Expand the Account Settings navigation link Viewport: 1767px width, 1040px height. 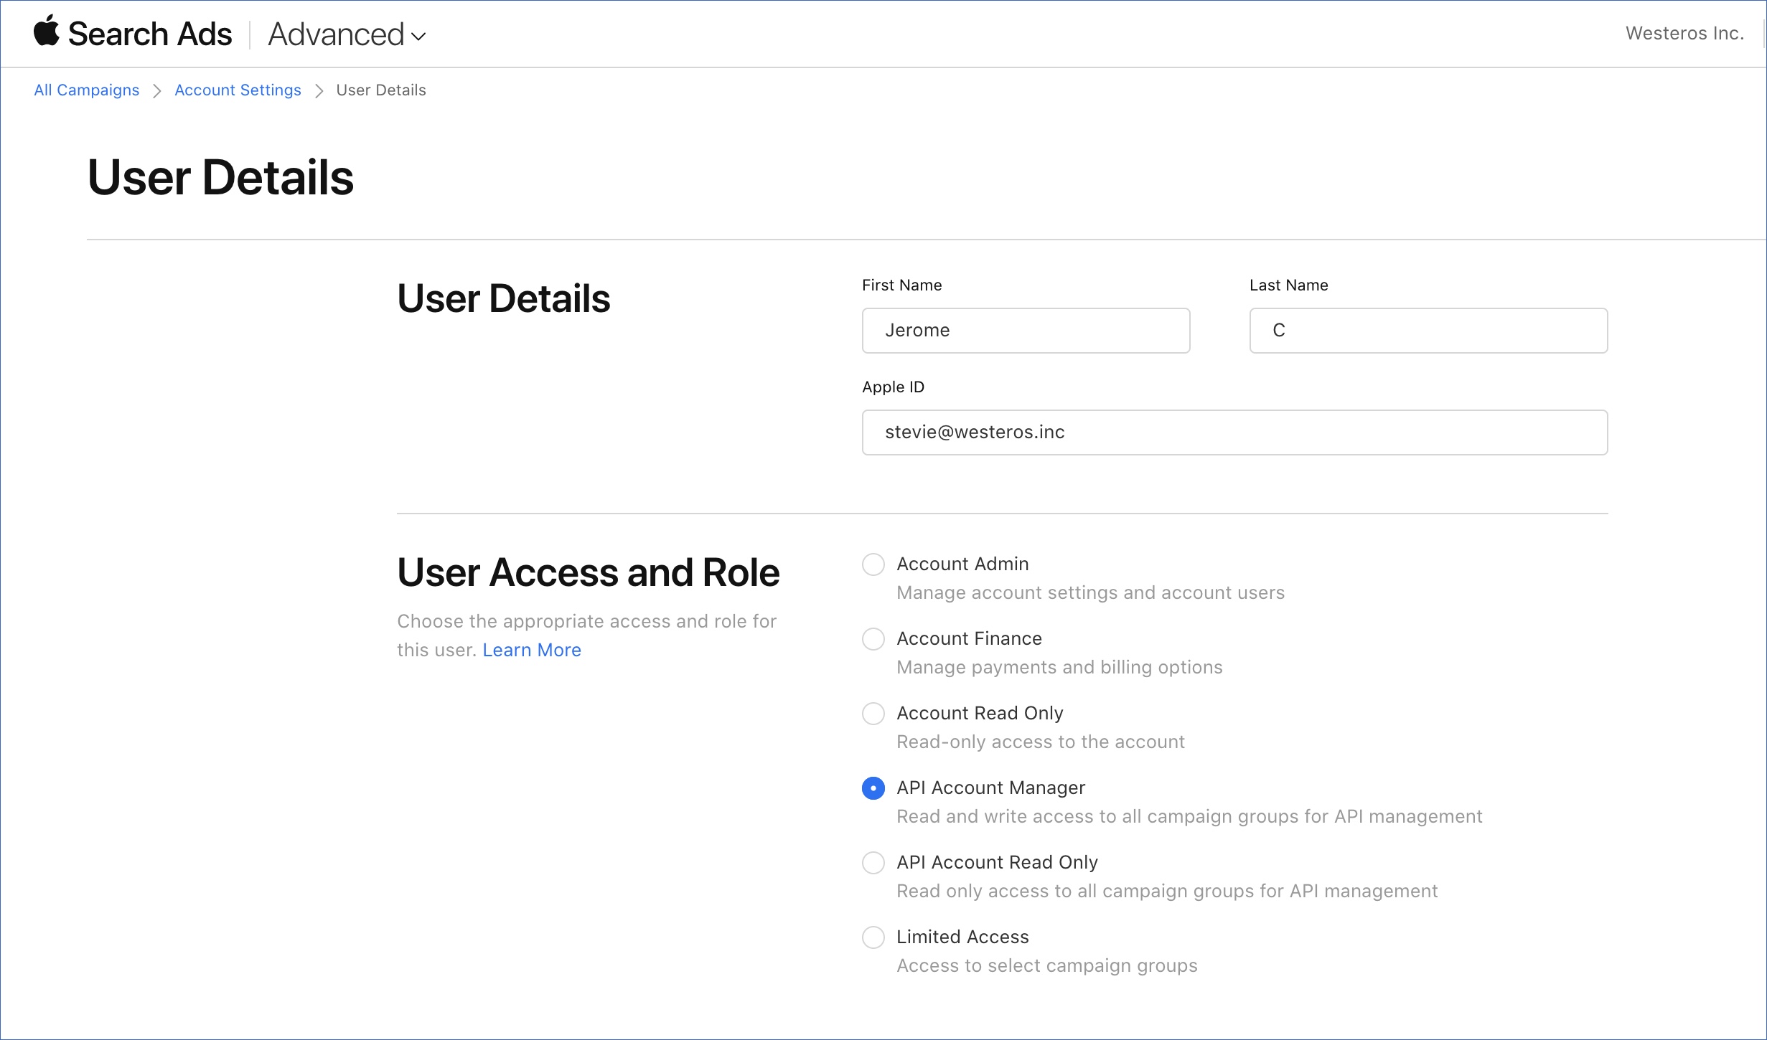[x=237, y=89]
